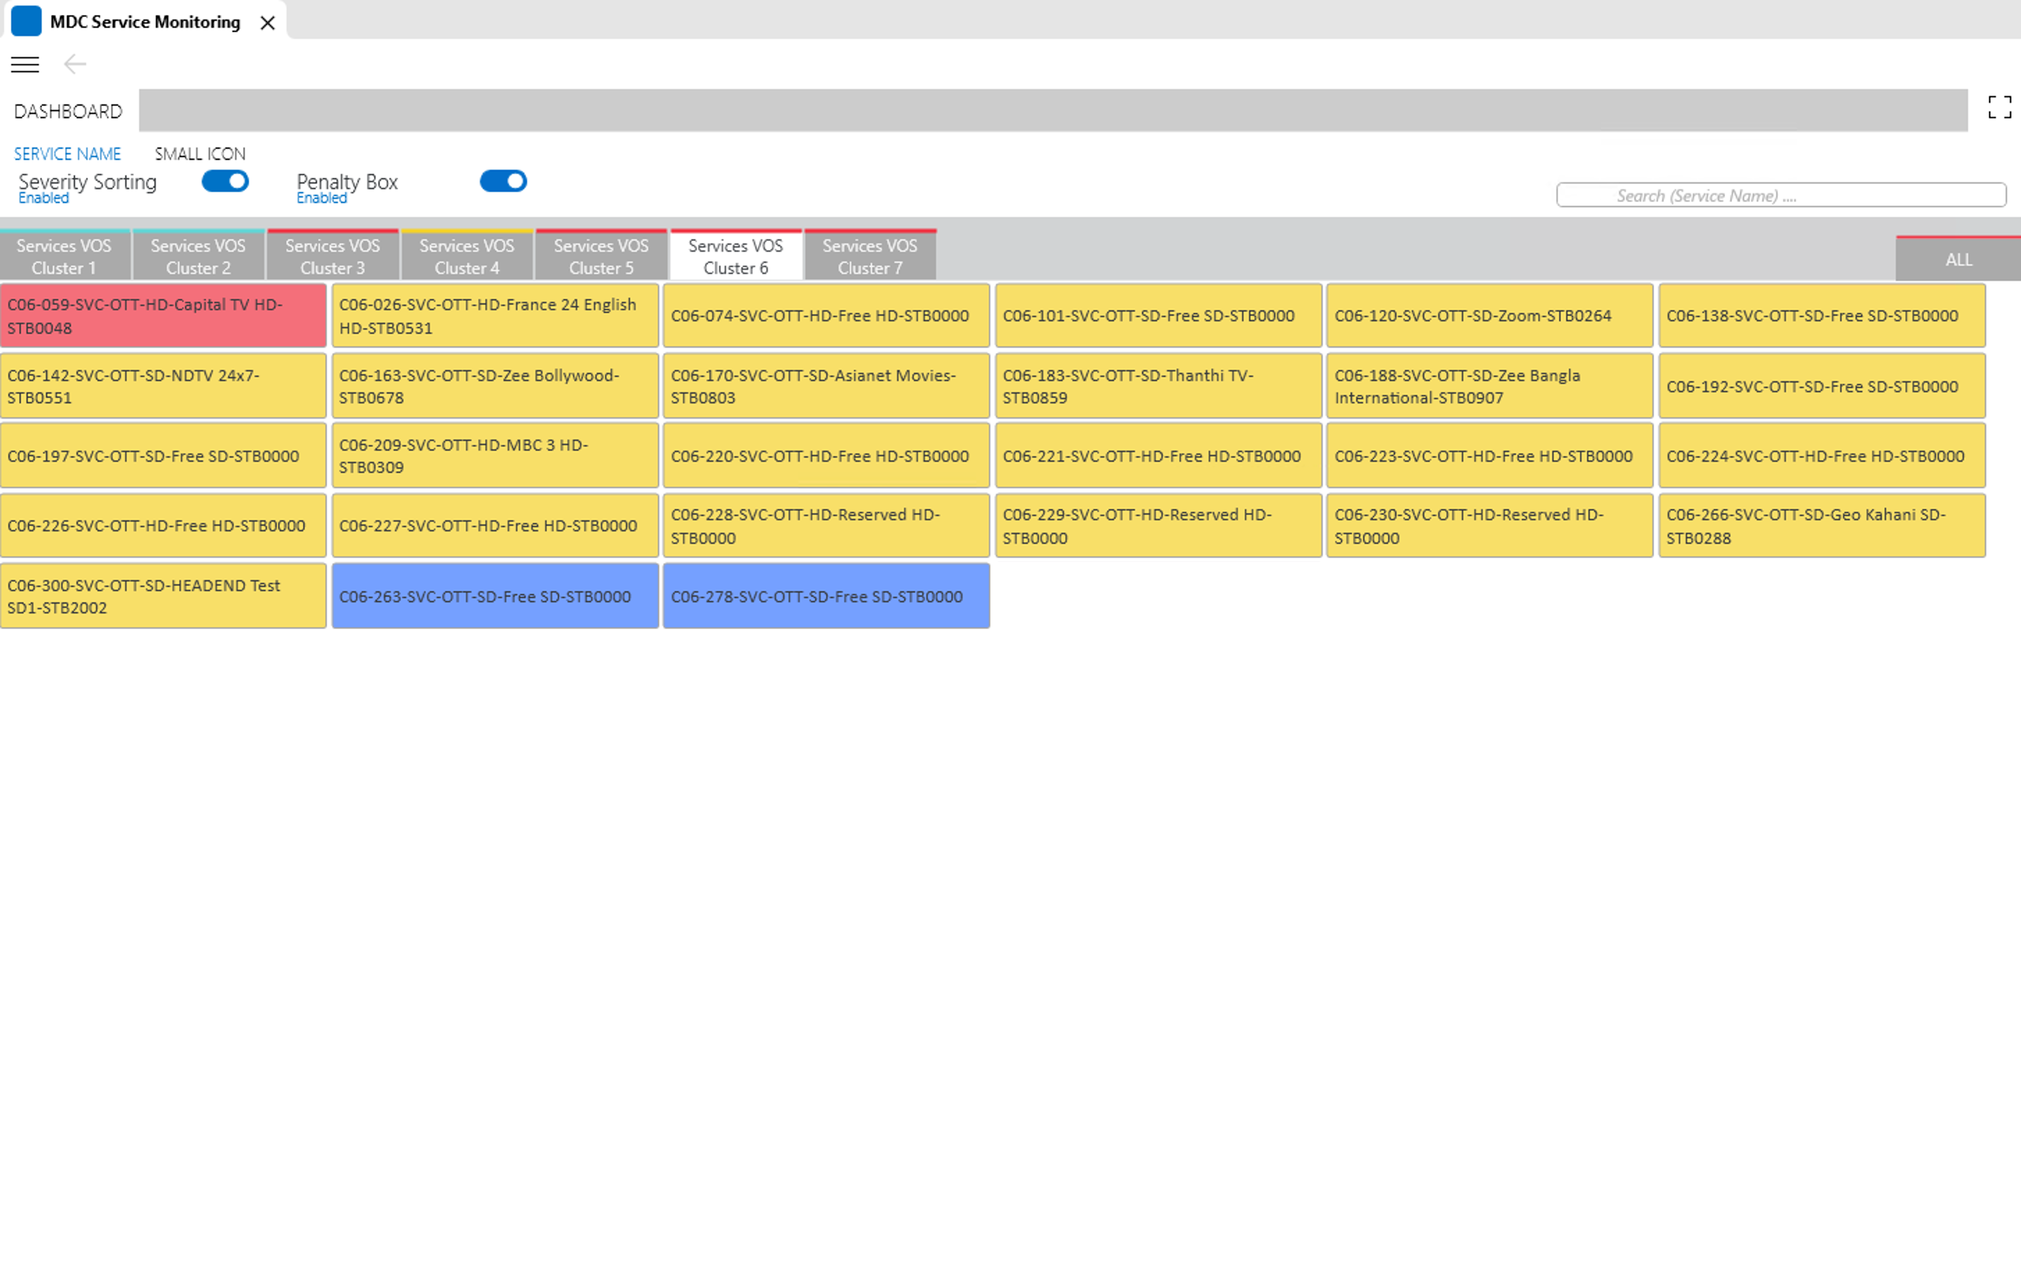Open France 24 English HD-STB0531 tile
This screenshot has width=2021, height=1270.
(x=495, y=316)
